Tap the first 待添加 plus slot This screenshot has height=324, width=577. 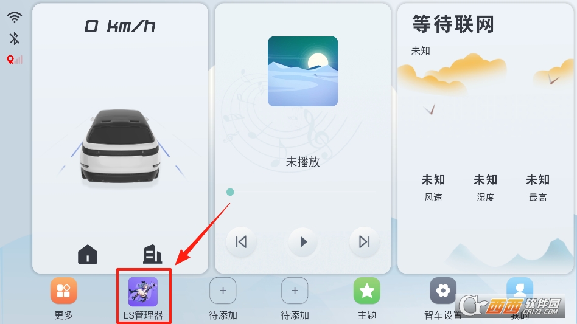(x=223, y=291)
